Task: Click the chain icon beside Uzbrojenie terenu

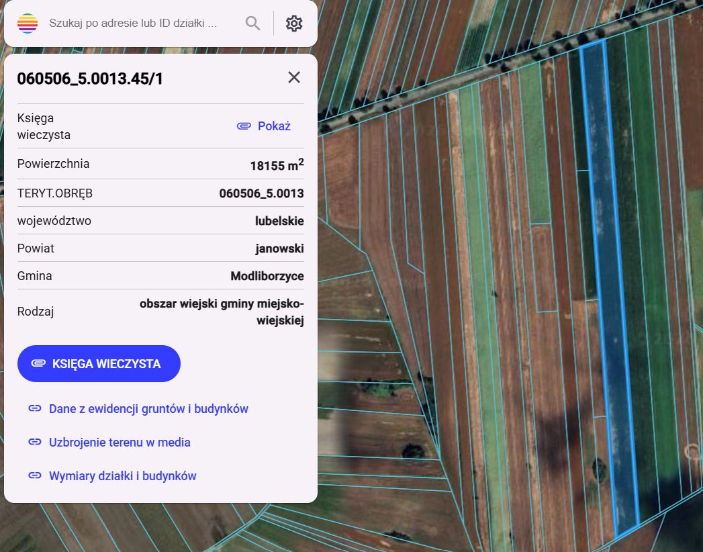Action: coord(34,443)
